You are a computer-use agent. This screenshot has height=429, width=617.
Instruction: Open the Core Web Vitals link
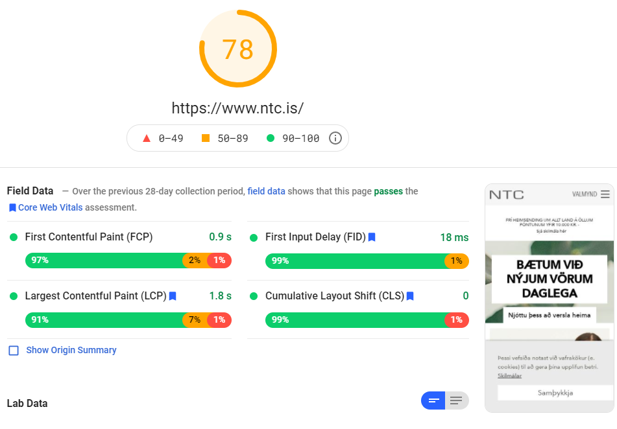[51, 207]
